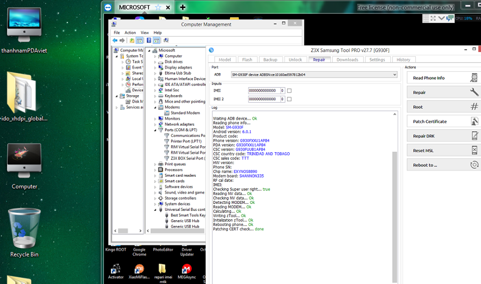This screenshot has height=284, width=481.
Task: Select the Google Chrome shortcut
Action: [139, 252]
